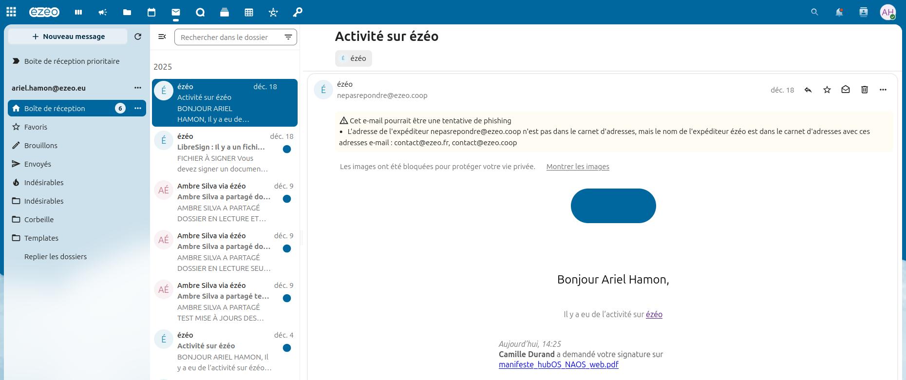Click the ezeo logo

pos(44,12)
